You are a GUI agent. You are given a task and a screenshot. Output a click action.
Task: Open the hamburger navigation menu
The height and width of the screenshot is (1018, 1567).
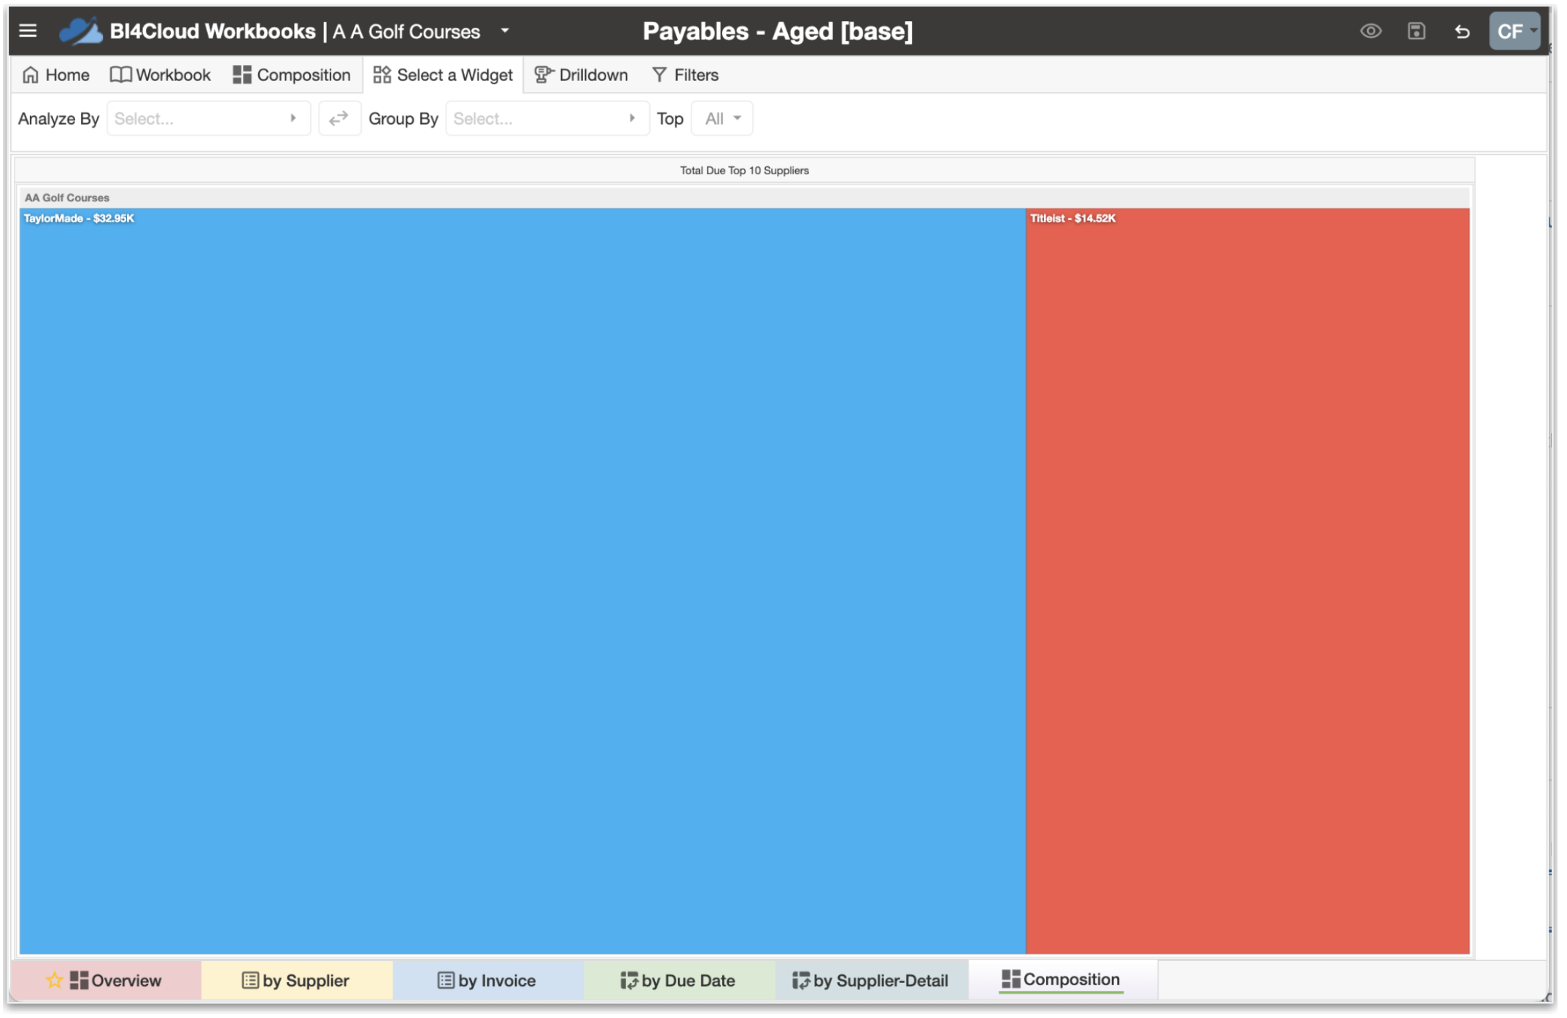(x=28, y=31)
